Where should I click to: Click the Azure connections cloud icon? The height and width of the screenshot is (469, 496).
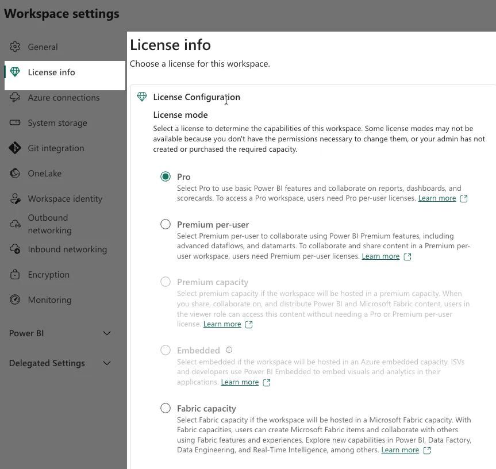15,97
